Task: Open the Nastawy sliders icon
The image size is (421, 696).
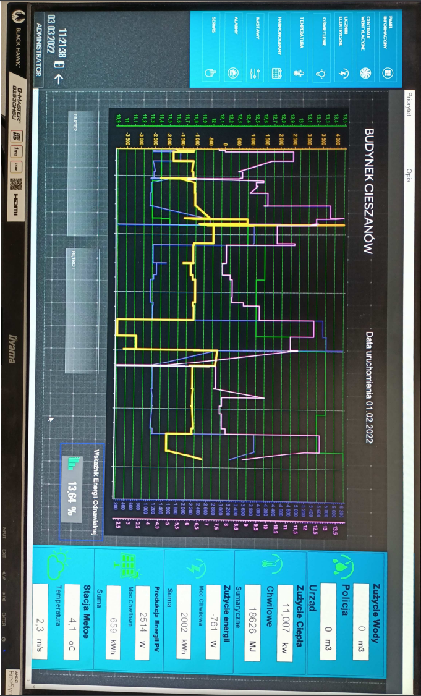Action: point(255,73)
